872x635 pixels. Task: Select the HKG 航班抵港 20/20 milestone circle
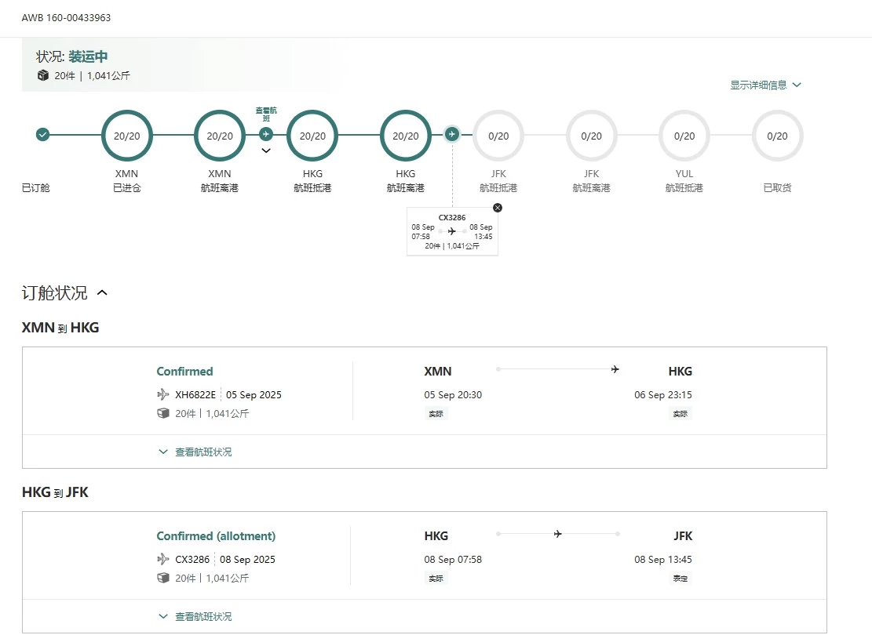(x=312, y=136)
